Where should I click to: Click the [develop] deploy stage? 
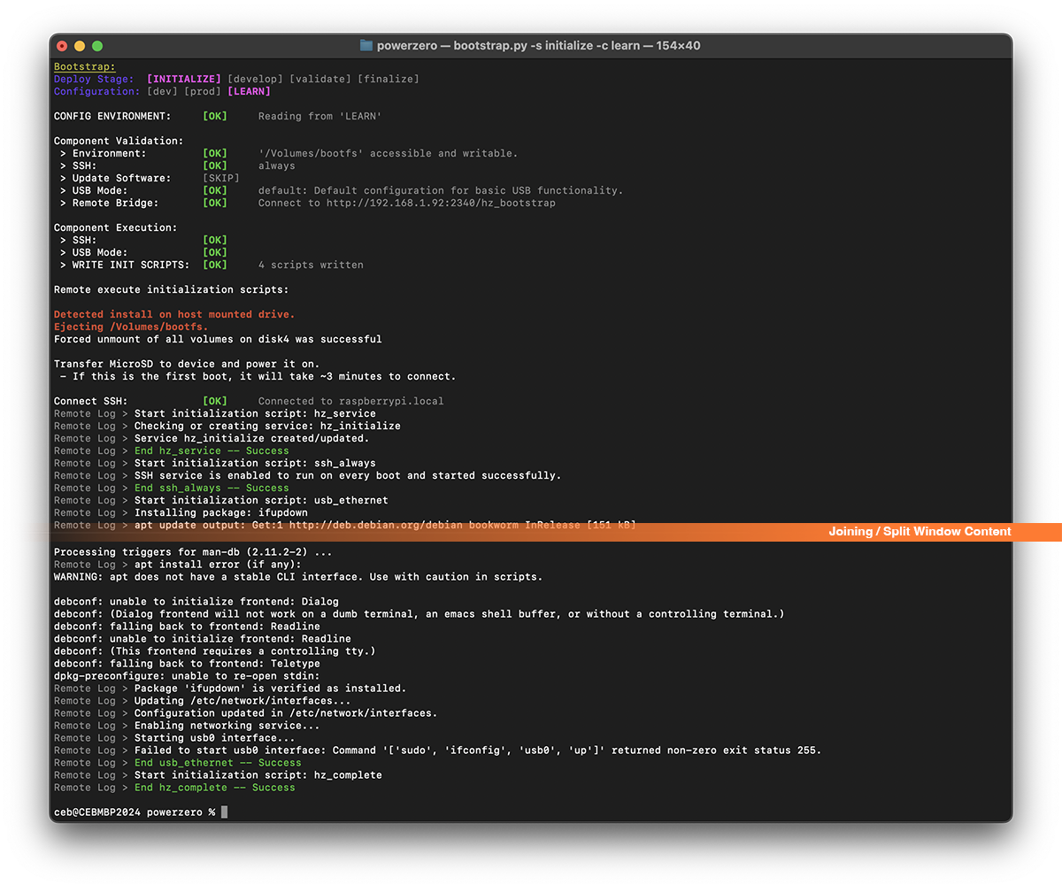click(x=256, y=79)
